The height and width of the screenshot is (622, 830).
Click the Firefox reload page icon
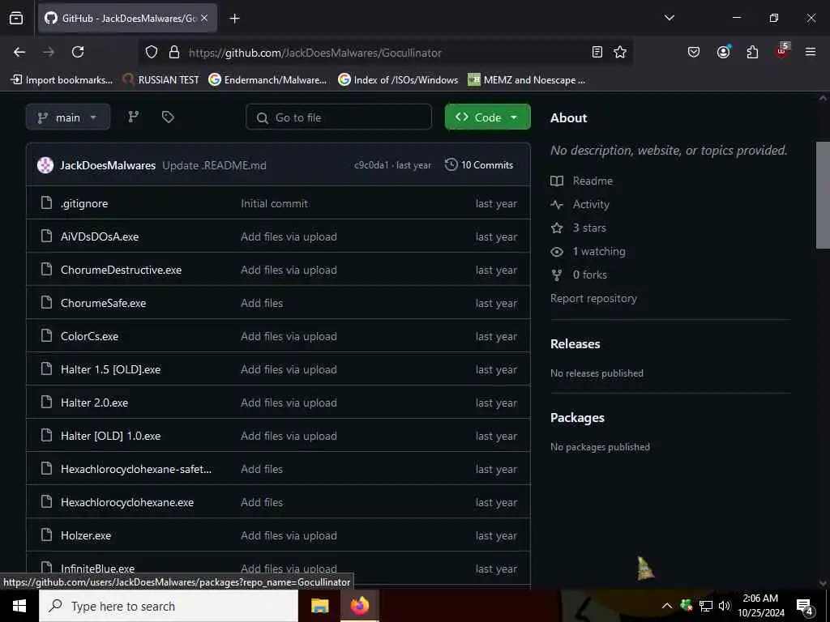point(78,52)
